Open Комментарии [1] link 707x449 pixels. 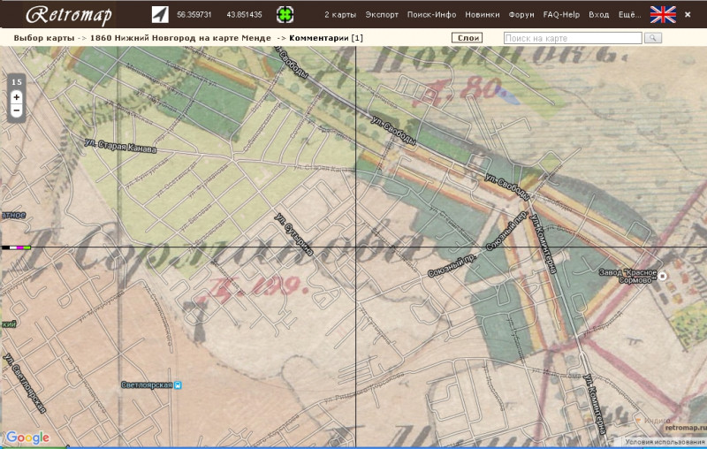tap(325, 38)
